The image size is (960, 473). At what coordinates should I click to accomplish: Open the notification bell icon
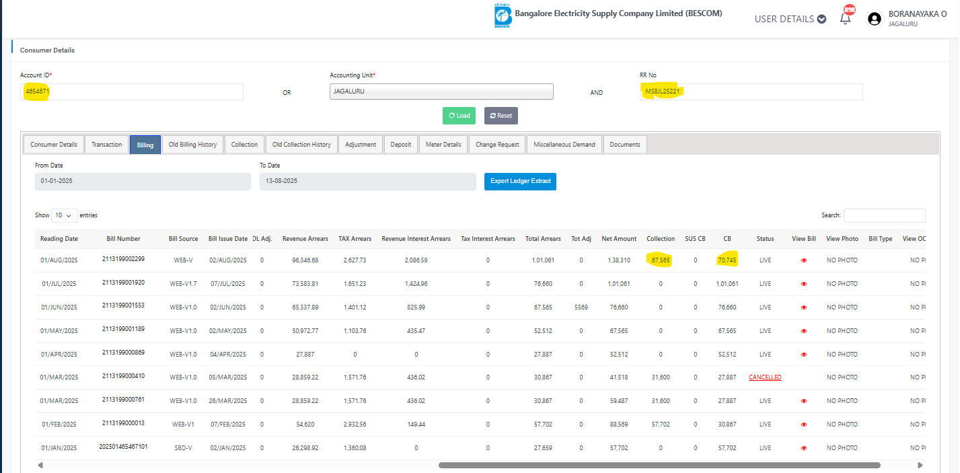coord(846,19)
